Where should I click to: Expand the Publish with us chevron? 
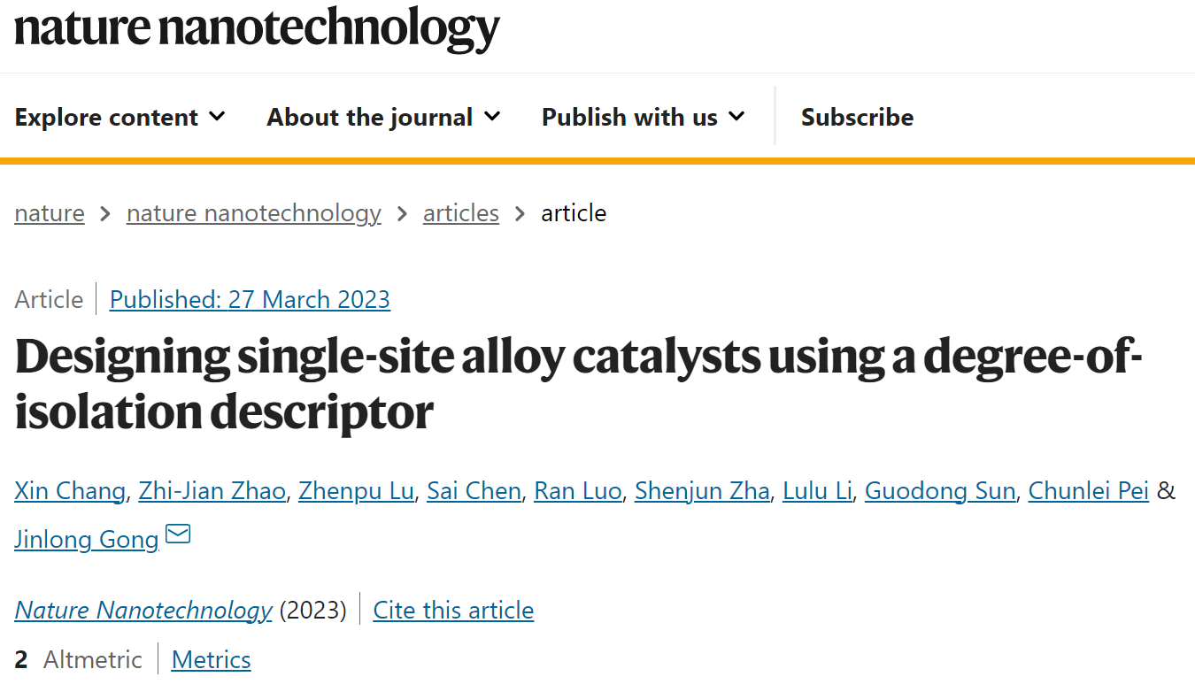(736, 116)
